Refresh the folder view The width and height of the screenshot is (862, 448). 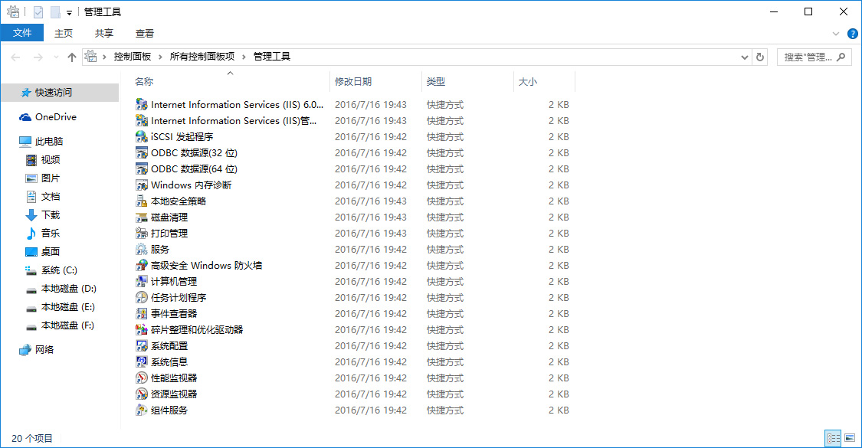760,56
